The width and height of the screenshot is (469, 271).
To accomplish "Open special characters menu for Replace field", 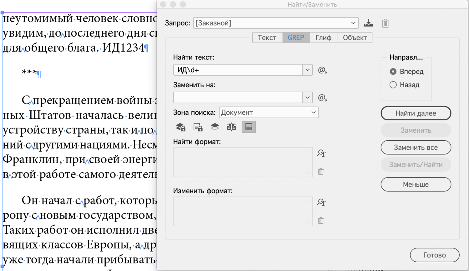I will point(322,98).
